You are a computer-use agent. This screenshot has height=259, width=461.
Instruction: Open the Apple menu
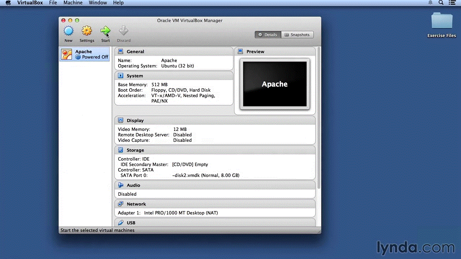tap(8, 3)
